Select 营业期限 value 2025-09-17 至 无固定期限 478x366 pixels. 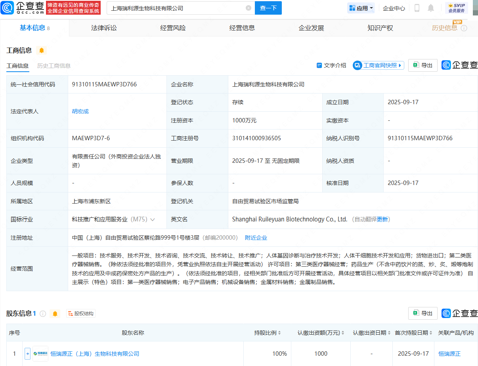266,161
